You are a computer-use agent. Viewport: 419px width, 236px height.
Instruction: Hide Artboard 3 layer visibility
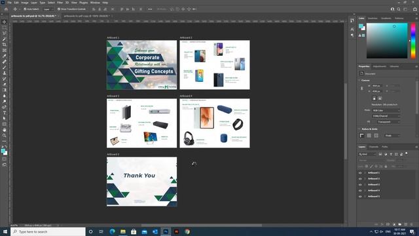coord(360,185)
